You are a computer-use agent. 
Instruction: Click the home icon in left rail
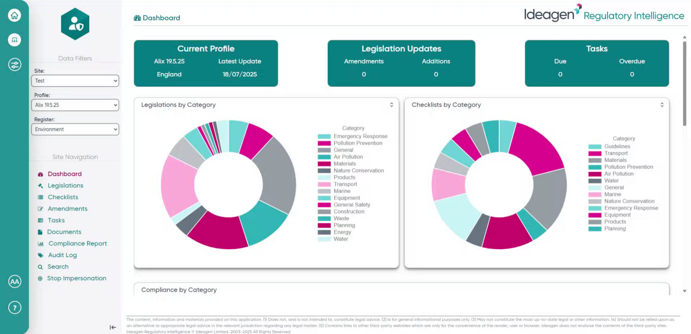14,15
